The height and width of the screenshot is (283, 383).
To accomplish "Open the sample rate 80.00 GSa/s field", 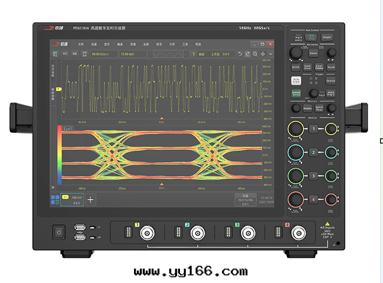I will pyautogui.click(x=103, y=54).
